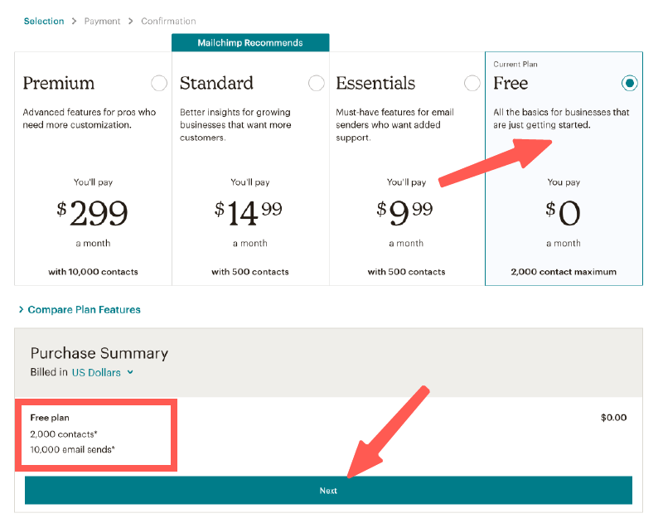The width and height of the screenshot is (663, 523).
Task: Click the Mailchimp Recommends banner
Action: (x=249, y=41)
